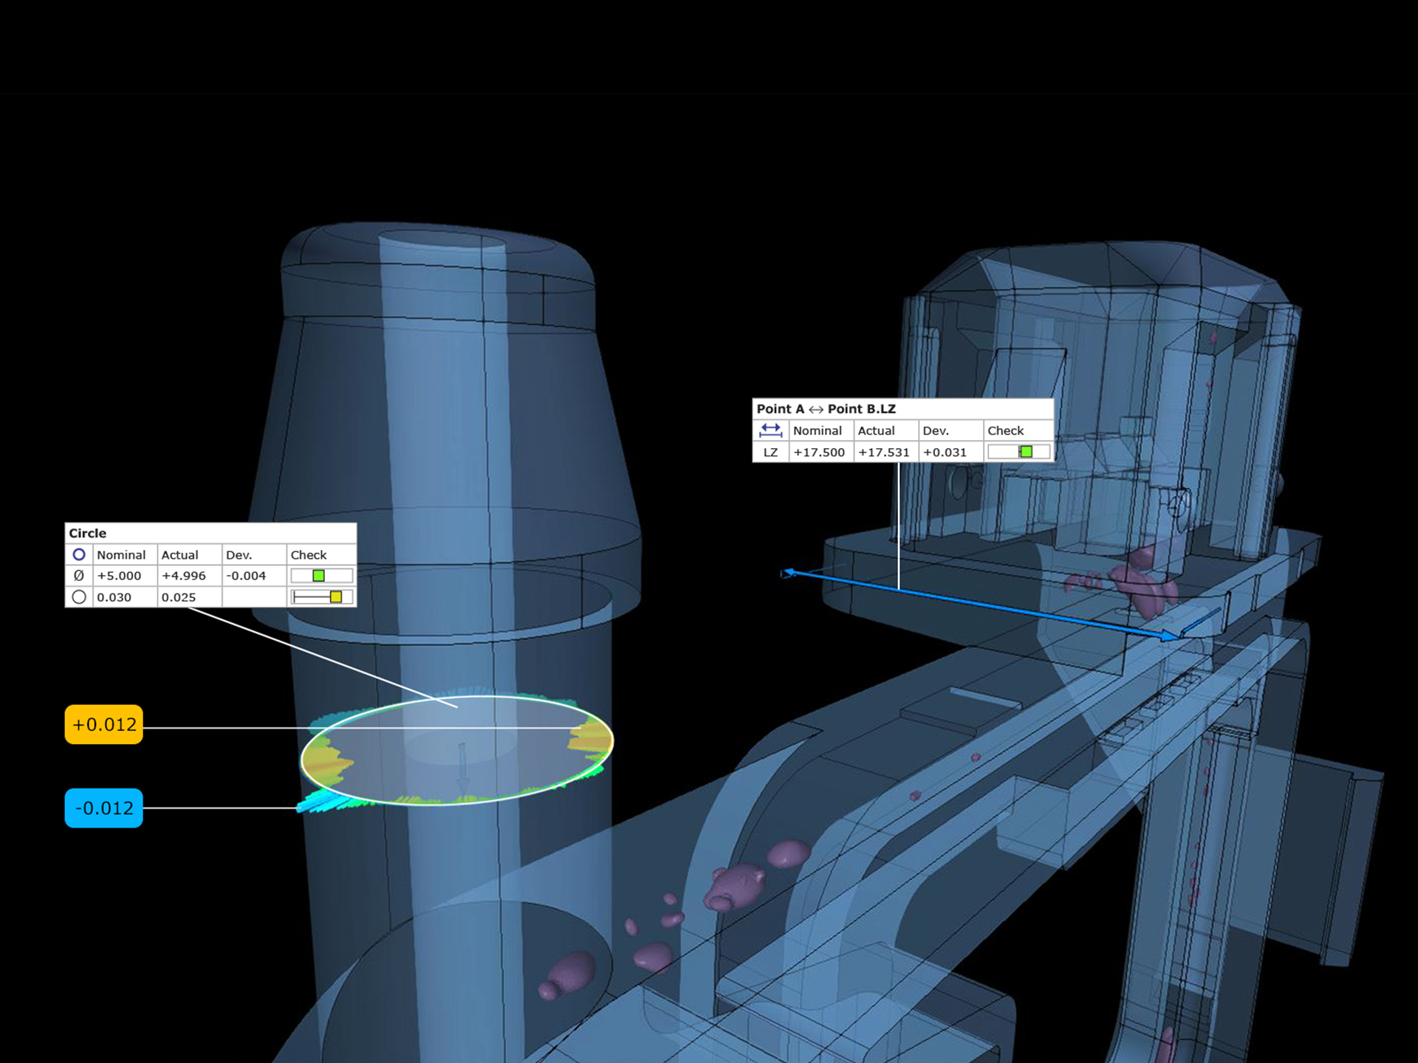Click the yellow roundness tolerance indicator
This screenshot has width=1418, height=1063.
point(336,596)
